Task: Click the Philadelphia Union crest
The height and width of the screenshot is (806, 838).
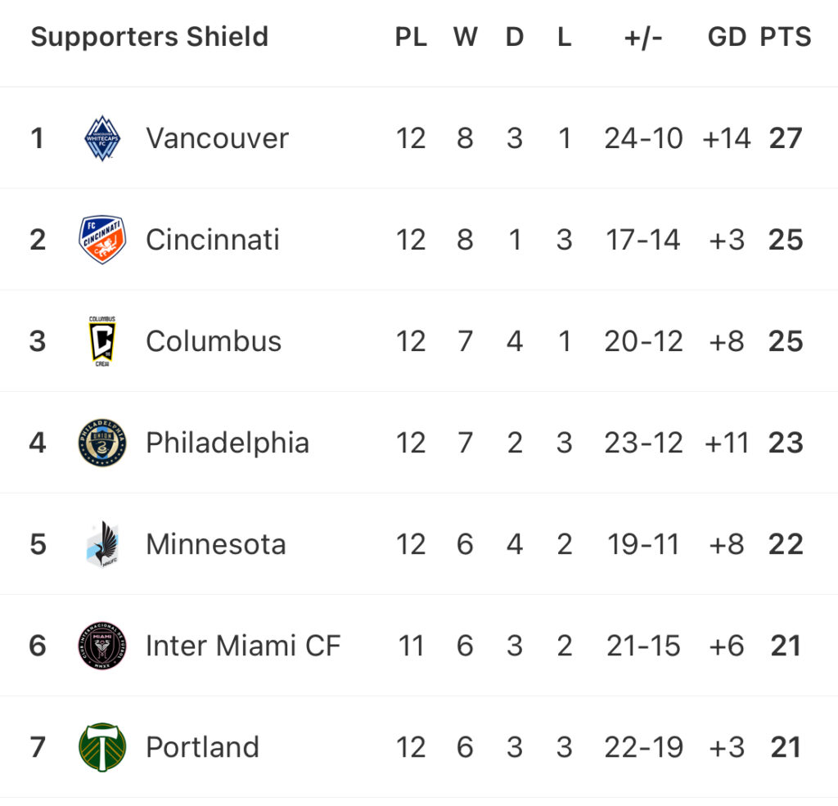Action: click(x=102, y=443)
